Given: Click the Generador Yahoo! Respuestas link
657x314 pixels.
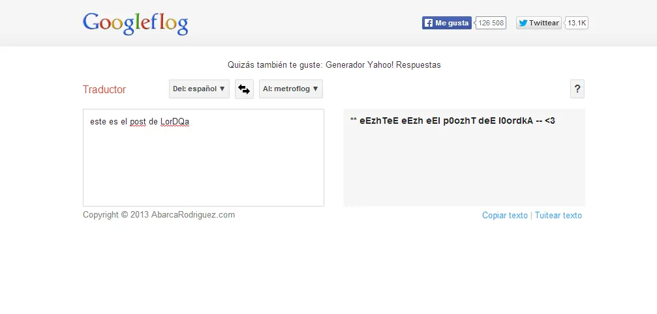Looking at the screenshot, I should (x=383, y=64).
